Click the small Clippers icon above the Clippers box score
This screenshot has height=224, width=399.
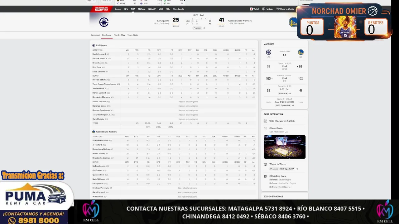pyautogui.click(x=94, y=45)
